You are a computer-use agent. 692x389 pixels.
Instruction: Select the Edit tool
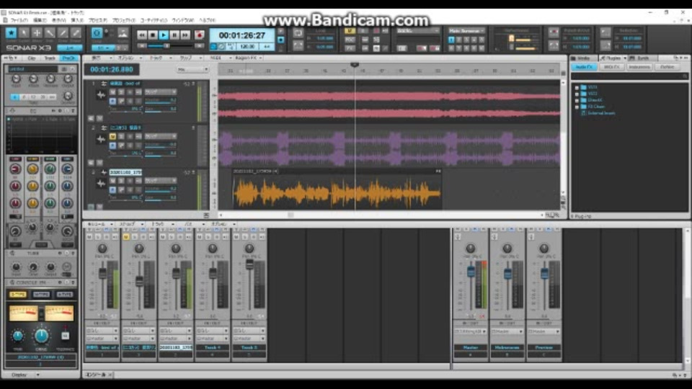50,32
